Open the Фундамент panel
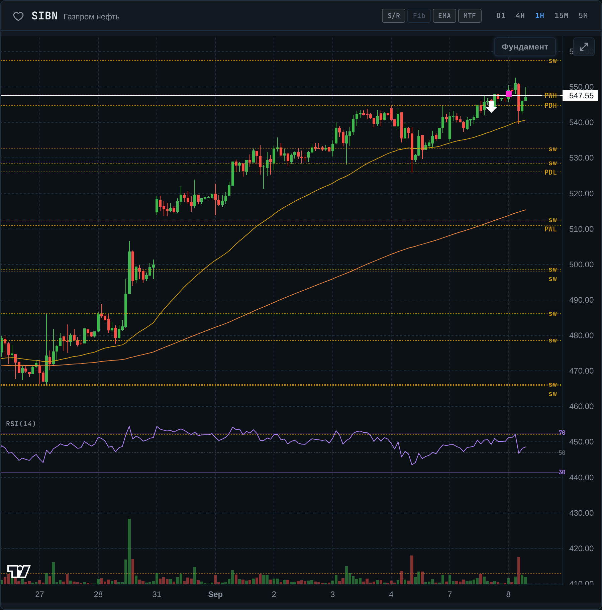Viewport: 602px width, 610px height. [x=525, y=47]
